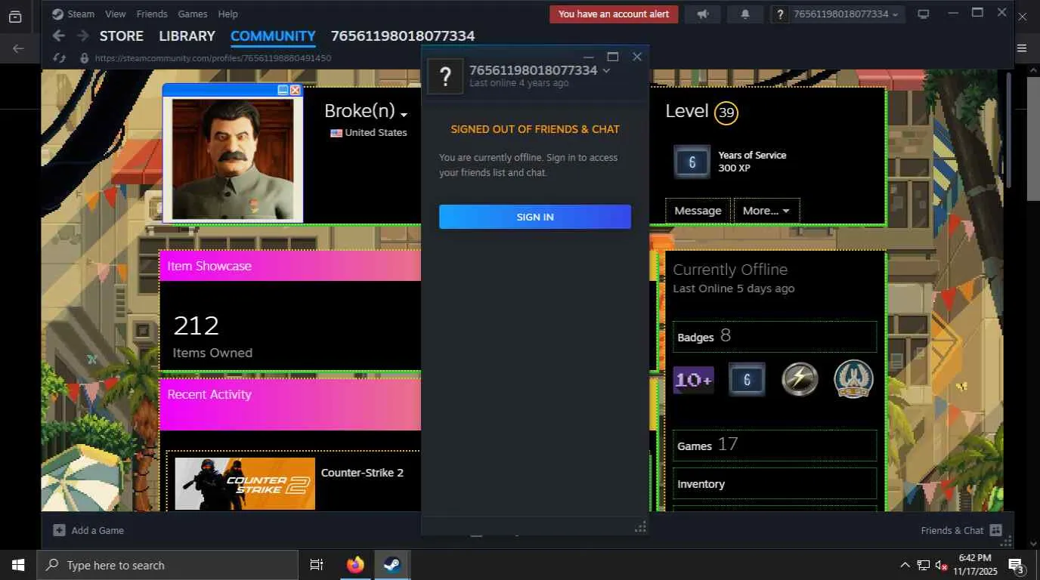
Task: Click the muted volume tray icon
Action: [942, 565]
